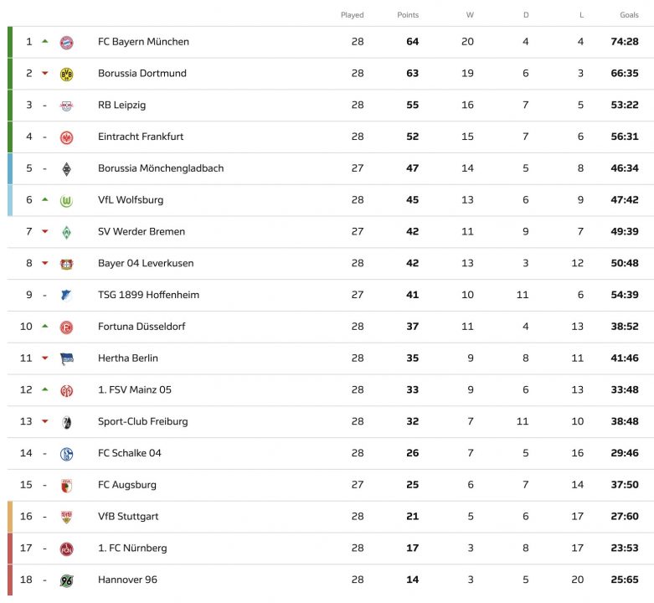Screen dimensions: 654x603
Task: Click the VfB Stuttgart club crest
Action: pyautogui.click(x=66, y=517)
